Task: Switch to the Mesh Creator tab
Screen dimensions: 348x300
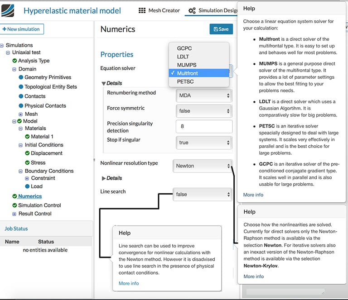Action: coord(159,10)
